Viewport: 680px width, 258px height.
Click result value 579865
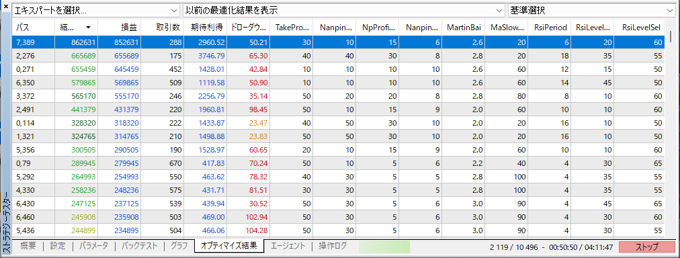pyautogui.click(x=83, y=83)
